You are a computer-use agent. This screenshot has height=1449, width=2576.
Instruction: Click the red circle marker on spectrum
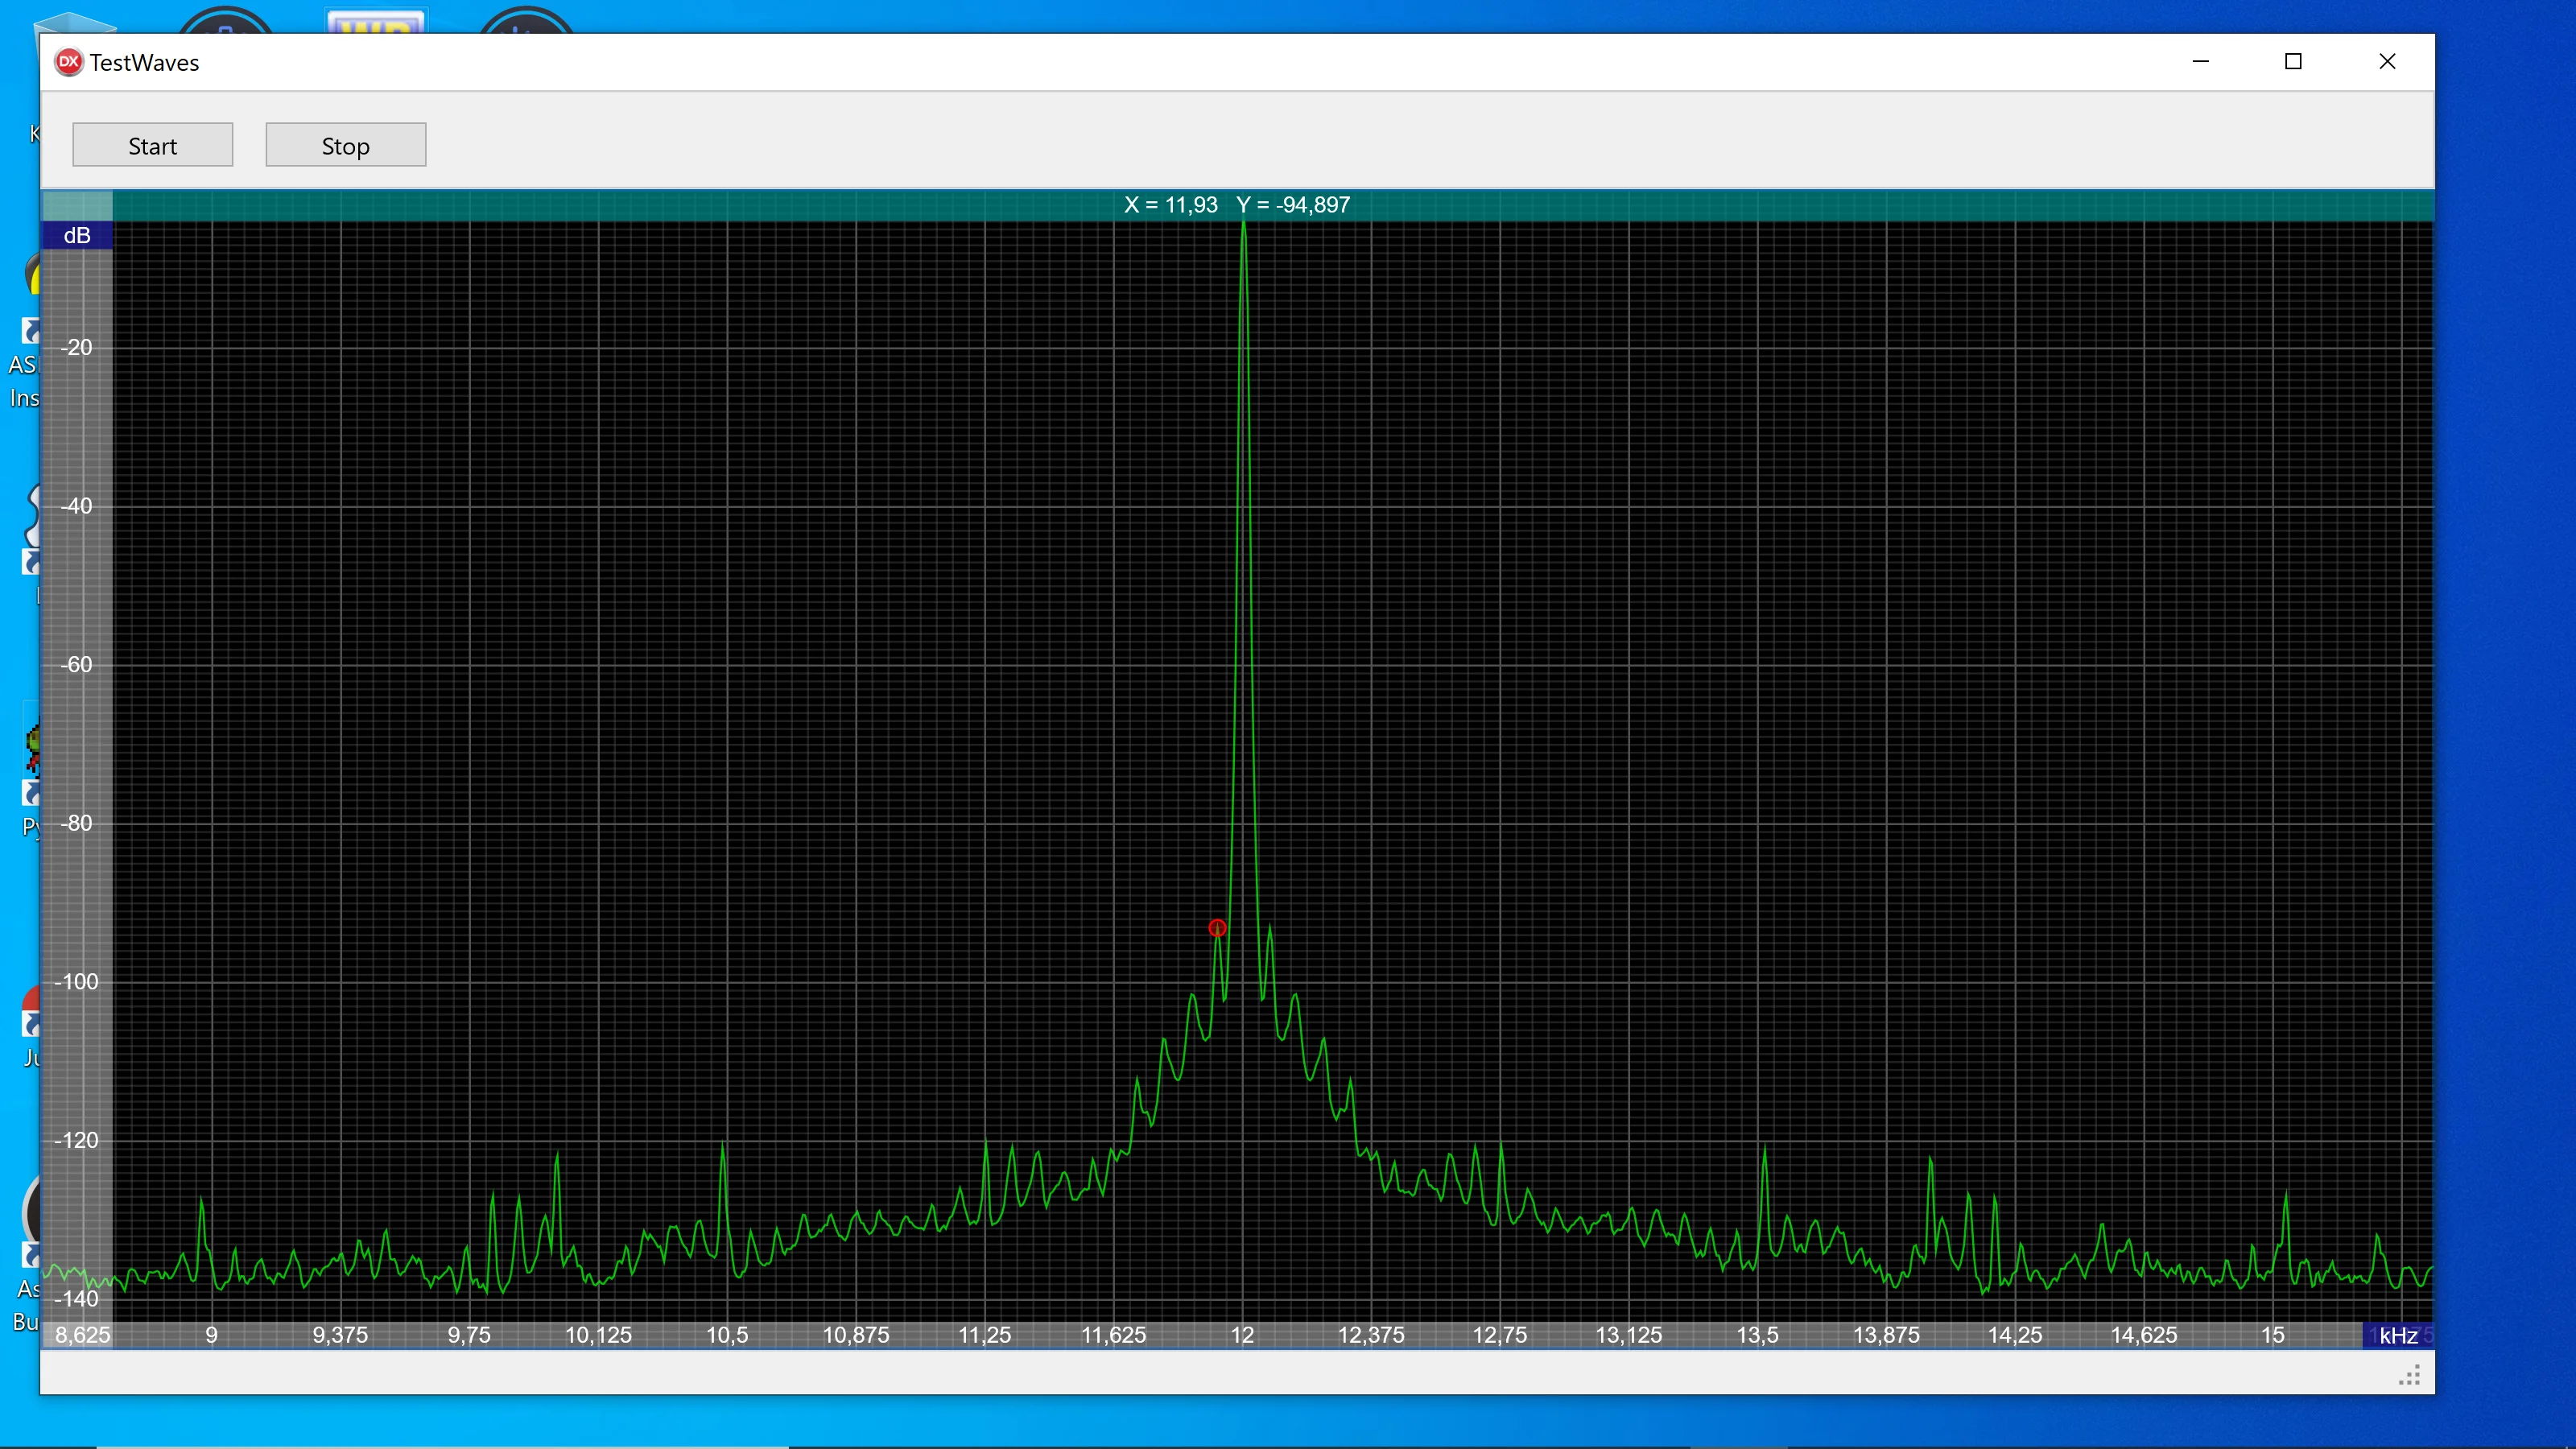[1217, 928]
